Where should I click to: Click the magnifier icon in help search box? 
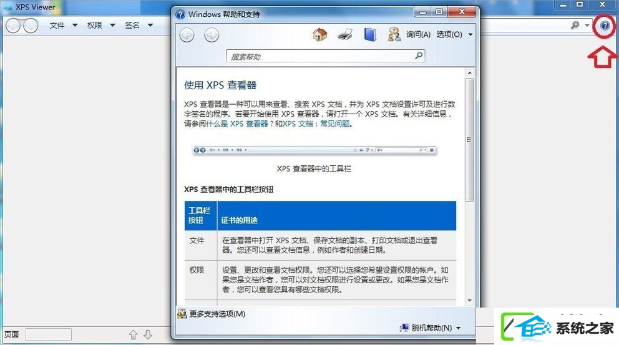coord(419,56)
